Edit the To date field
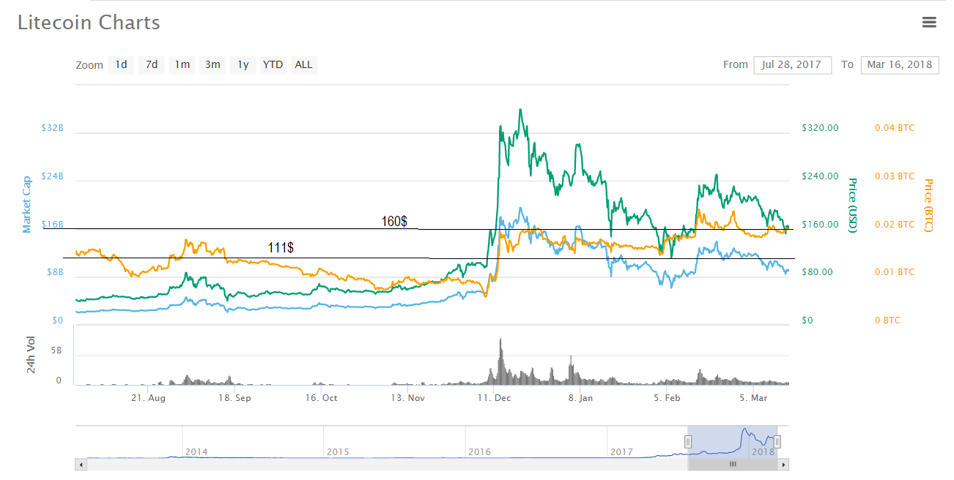Viewport: 954px width, 480px height. [900, 64]
